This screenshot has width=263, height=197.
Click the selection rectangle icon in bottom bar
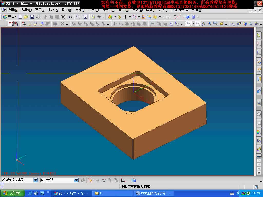coord(123,180)
